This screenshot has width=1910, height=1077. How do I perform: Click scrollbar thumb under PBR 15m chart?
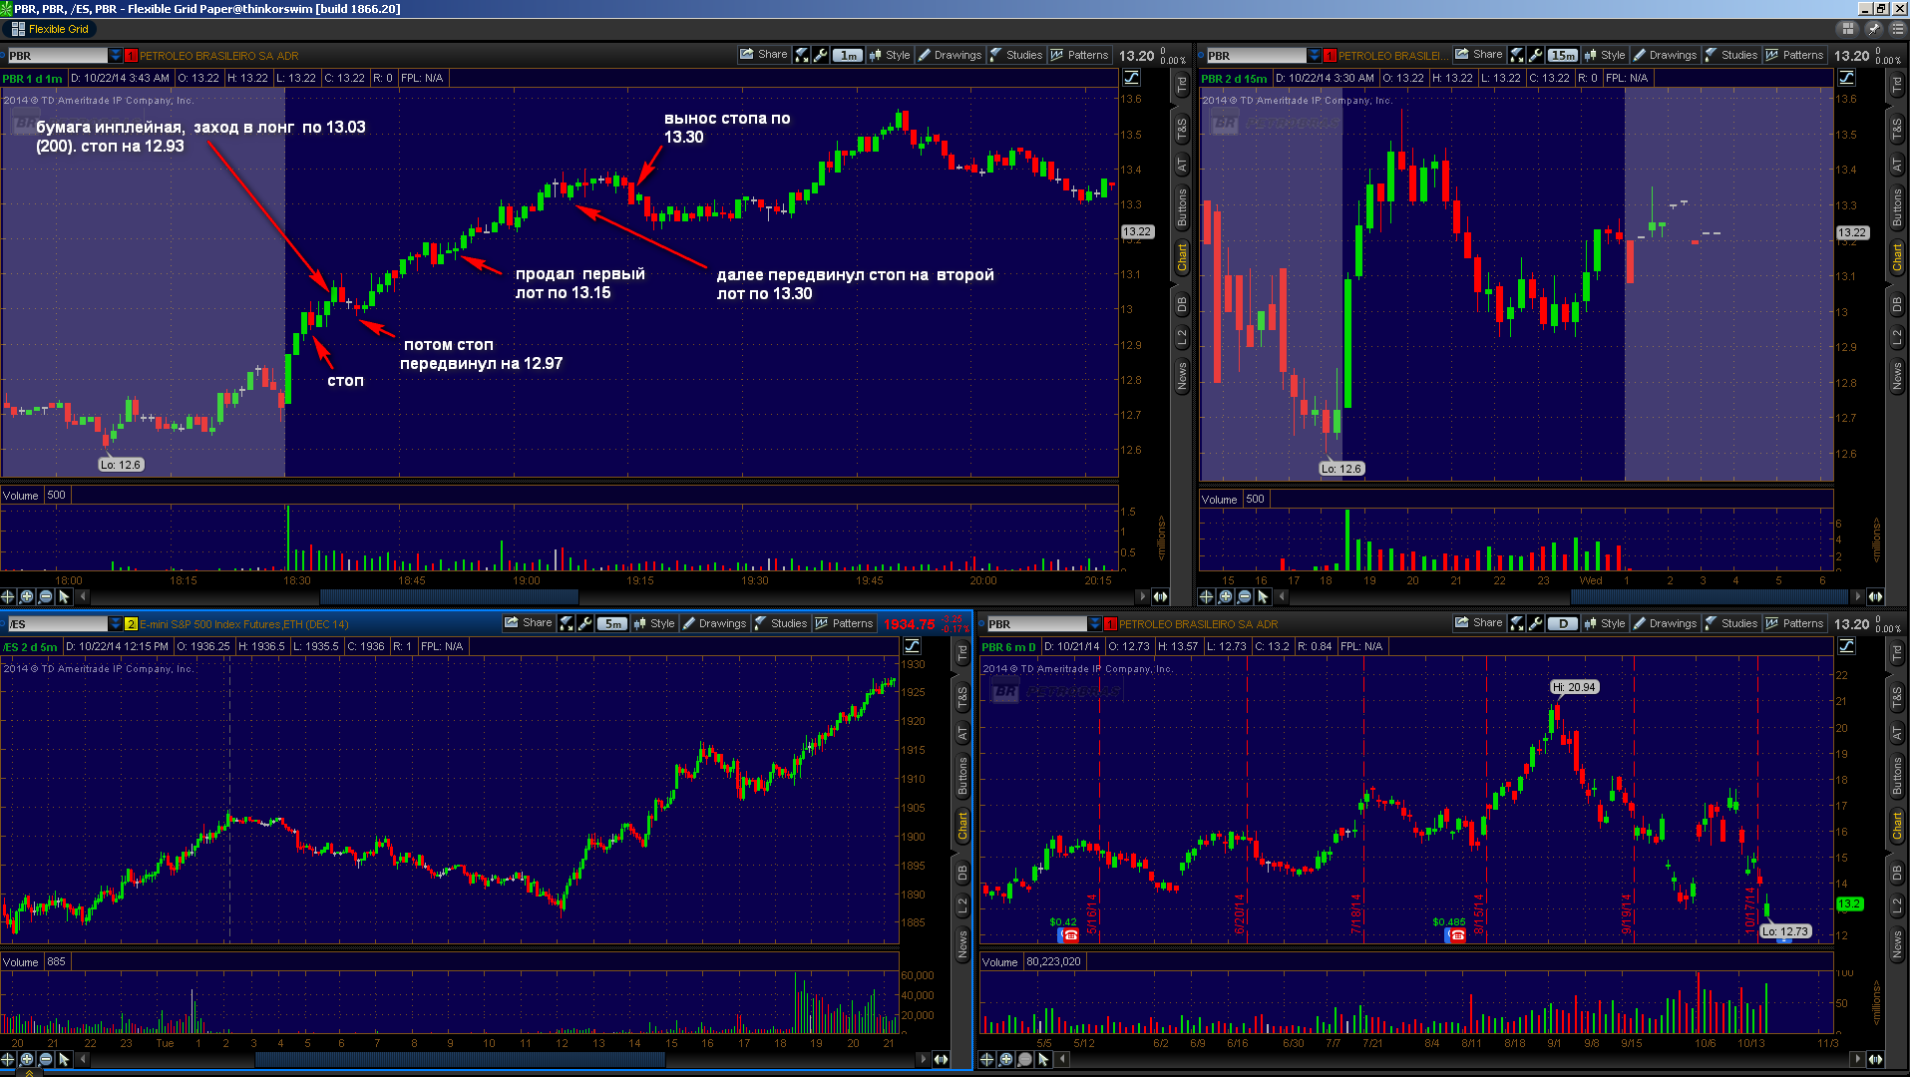pyautogui.click(x=1711, y=596)
